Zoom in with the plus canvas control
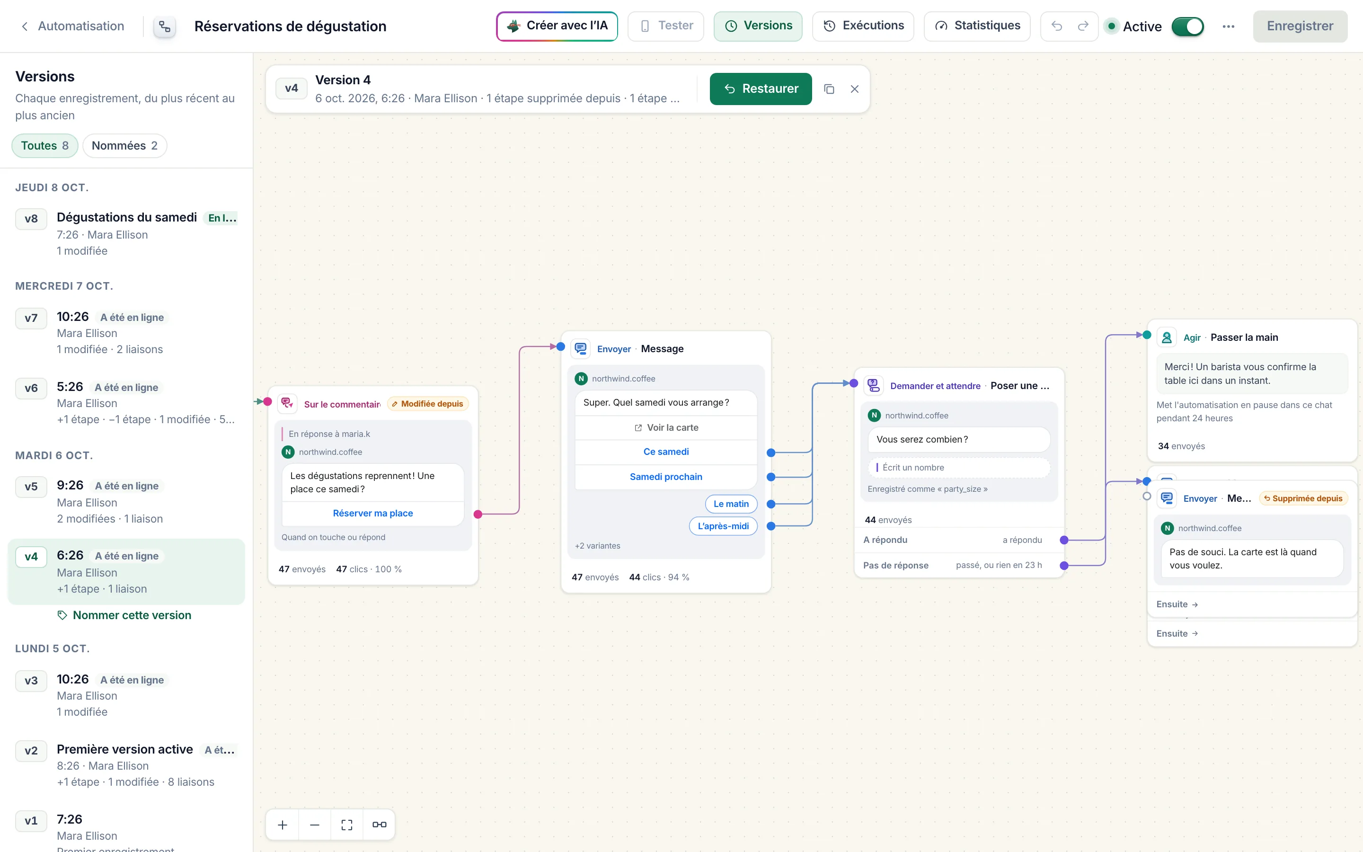 click(x=283, y=825)
